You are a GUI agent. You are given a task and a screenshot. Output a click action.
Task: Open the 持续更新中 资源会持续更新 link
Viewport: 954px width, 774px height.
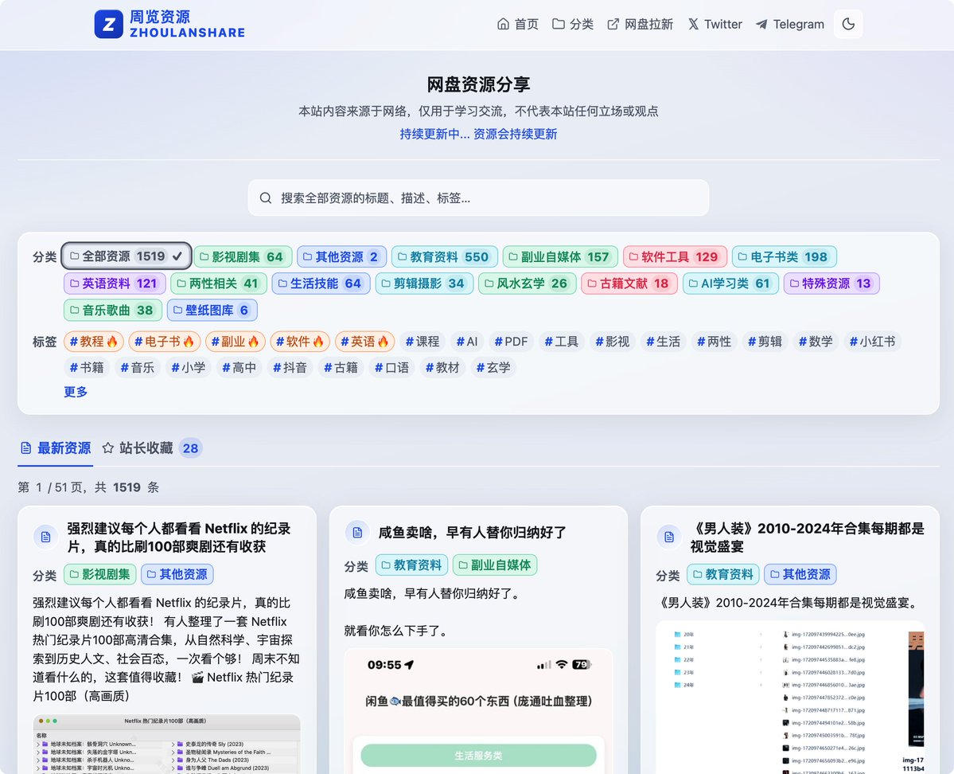click(x=478, y=135)
